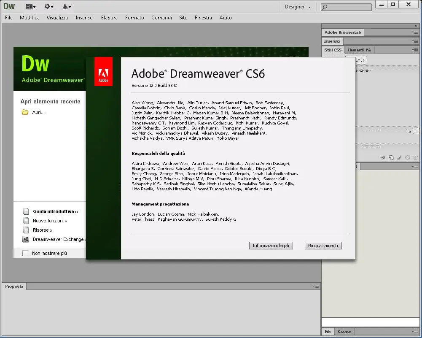Click into the search field in title bar

[x=346, y=7]
